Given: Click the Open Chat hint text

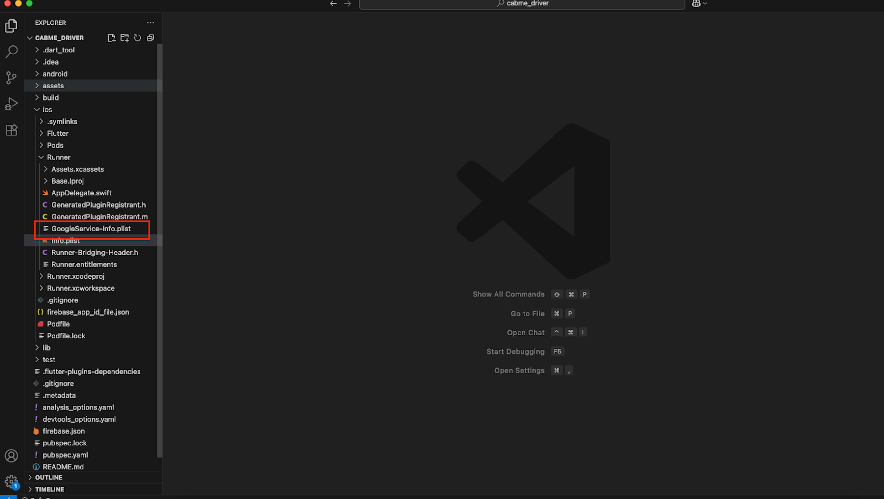Looking at the screenshot, I should coord(526,333).
